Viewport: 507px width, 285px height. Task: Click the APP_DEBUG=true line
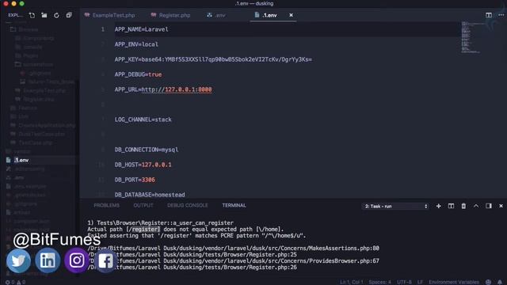138,74
